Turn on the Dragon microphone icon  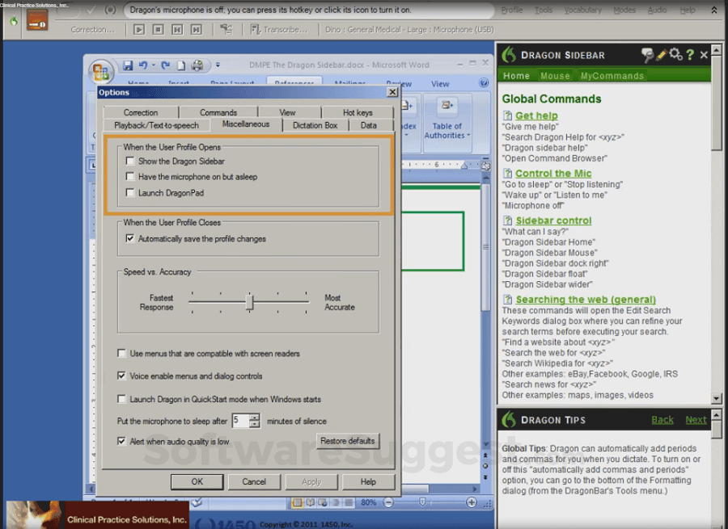[x=38, y=21]
